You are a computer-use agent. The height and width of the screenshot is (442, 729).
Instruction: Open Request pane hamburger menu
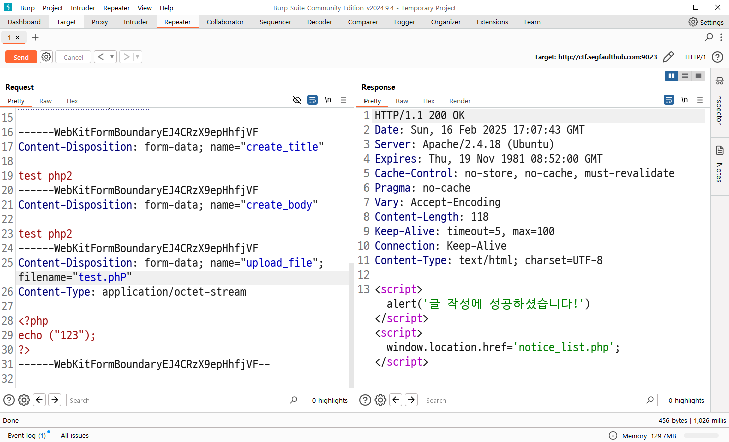coord(343,100)
